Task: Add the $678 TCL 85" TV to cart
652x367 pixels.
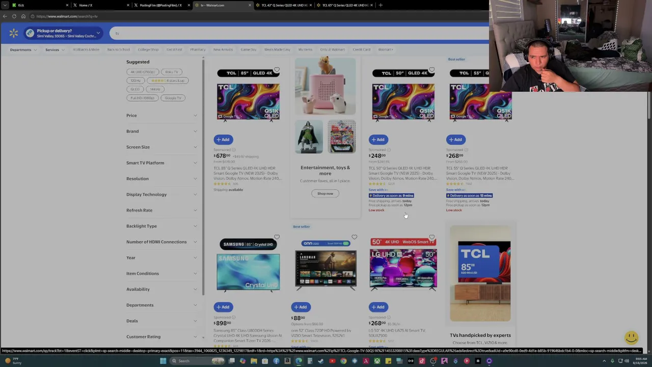Action: click(x=223, y=139)
